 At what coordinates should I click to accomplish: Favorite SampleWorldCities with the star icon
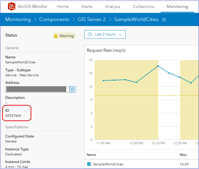point(164,19)
